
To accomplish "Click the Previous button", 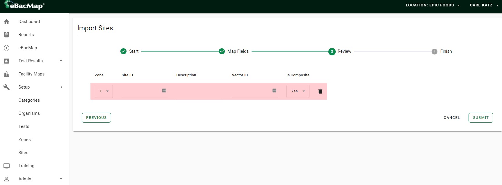I will pyautogui.click(x=96, y=118).
